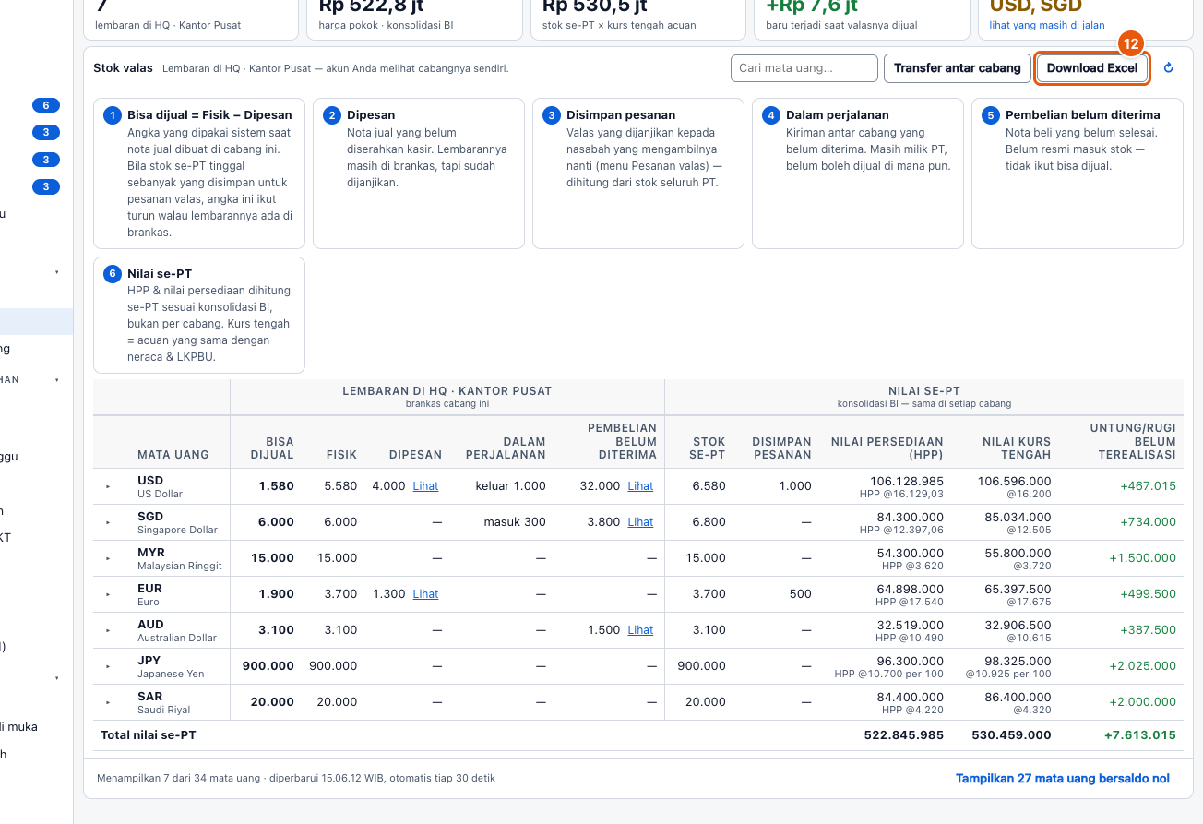1203x824 pixels.
Task: Select the EUR mid-rate value 65.397.500
Action: pos(1016,589)
